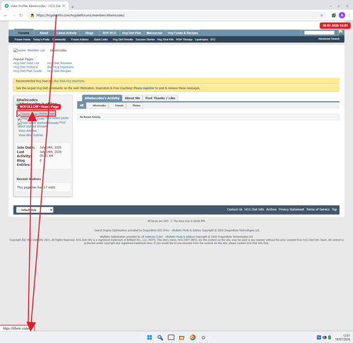Click the browser address bar URL
353x343 pixels.
click(80, 16)
